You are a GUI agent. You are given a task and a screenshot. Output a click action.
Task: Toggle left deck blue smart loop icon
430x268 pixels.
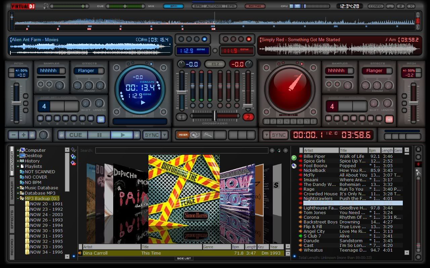point(101,119)
